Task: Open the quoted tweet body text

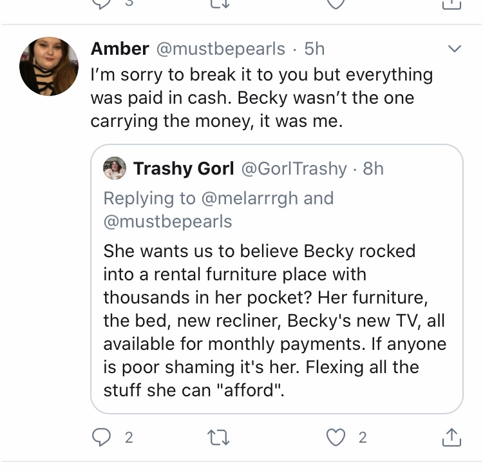Action: (275, 320)
